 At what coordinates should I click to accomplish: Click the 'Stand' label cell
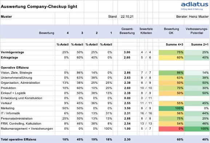[x=113, y=17]
